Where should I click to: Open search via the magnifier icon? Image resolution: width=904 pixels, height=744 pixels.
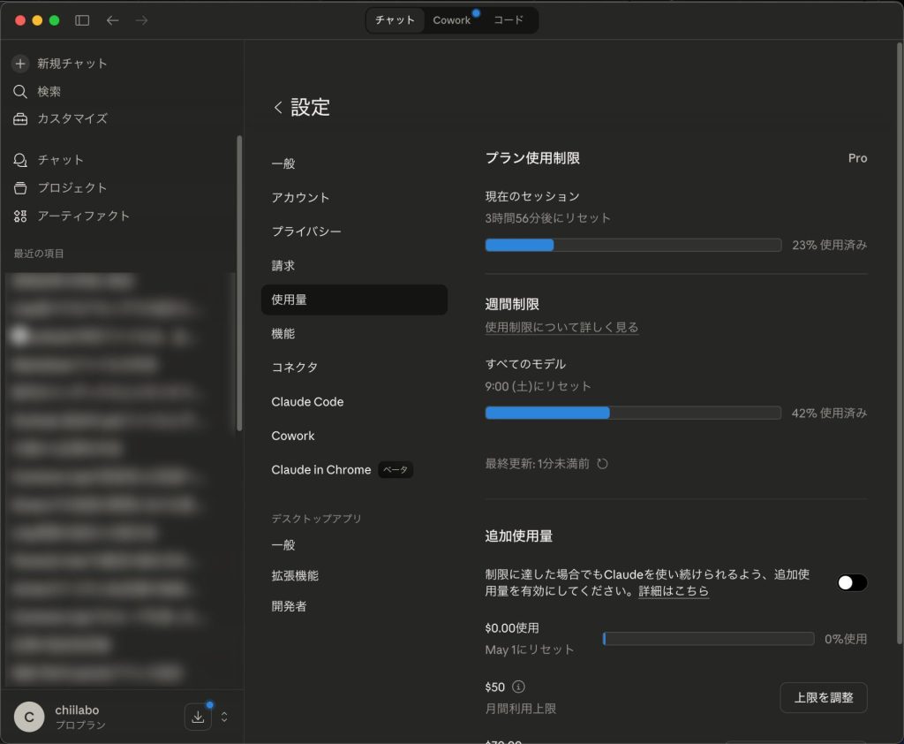click(x=20, y=91)
